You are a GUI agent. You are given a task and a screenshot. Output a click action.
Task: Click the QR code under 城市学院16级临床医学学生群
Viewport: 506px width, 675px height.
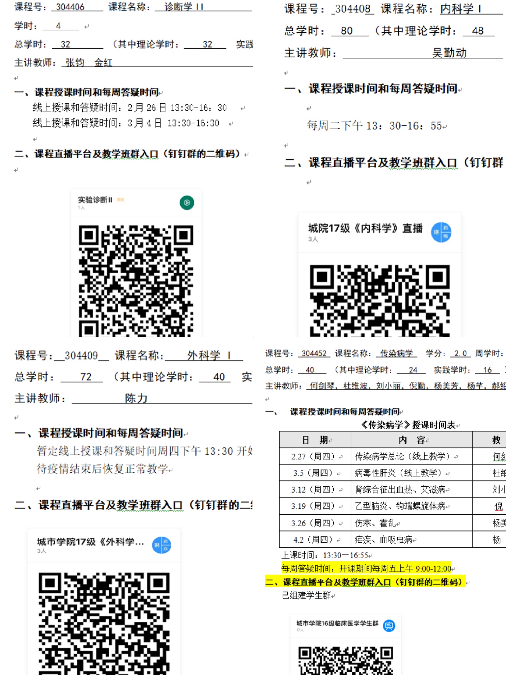(x=346, y=661)
